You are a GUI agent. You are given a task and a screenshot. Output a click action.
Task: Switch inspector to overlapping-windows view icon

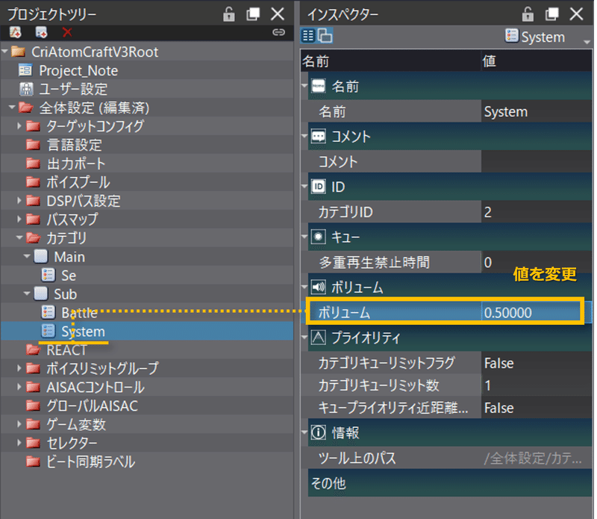coord(325,36)
